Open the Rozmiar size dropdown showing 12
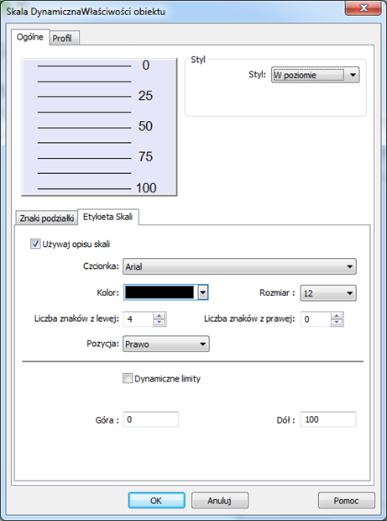Image resolution: width=387 pixels, height=521 pixels. (x=328, y=293)
